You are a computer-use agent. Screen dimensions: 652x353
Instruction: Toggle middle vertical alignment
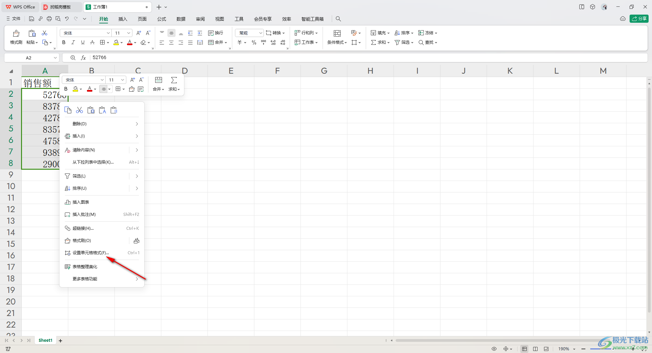171,33
